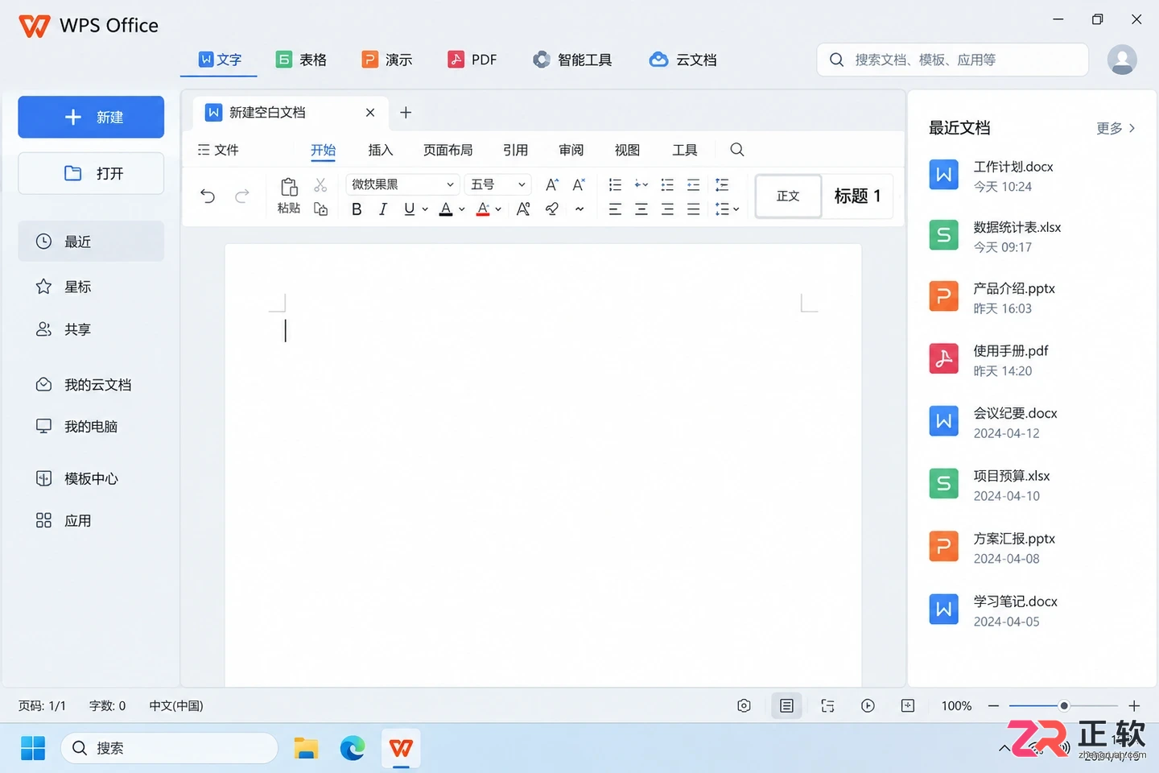Click the clear formatting eraser icon
Screen dimensions: 1159x773
[551, 209]
